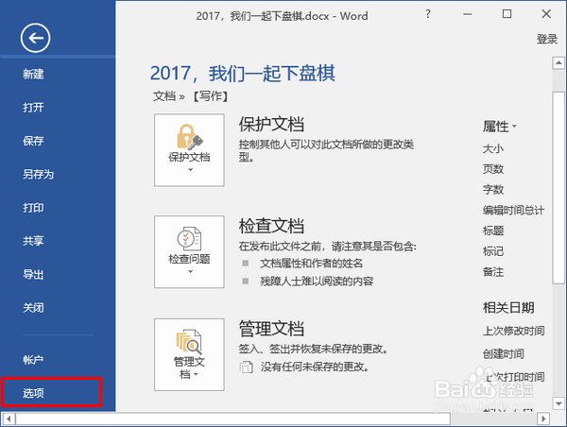Image resolution: width=567 pixels, height=427 pixels.
Task: Click the 登录 sign-in link
Action: tap(547, 39)
